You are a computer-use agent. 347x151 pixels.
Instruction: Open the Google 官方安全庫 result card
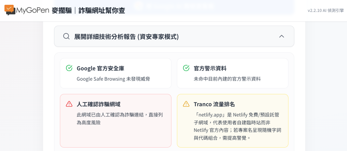pyautogui.click(x=116, y=73)
